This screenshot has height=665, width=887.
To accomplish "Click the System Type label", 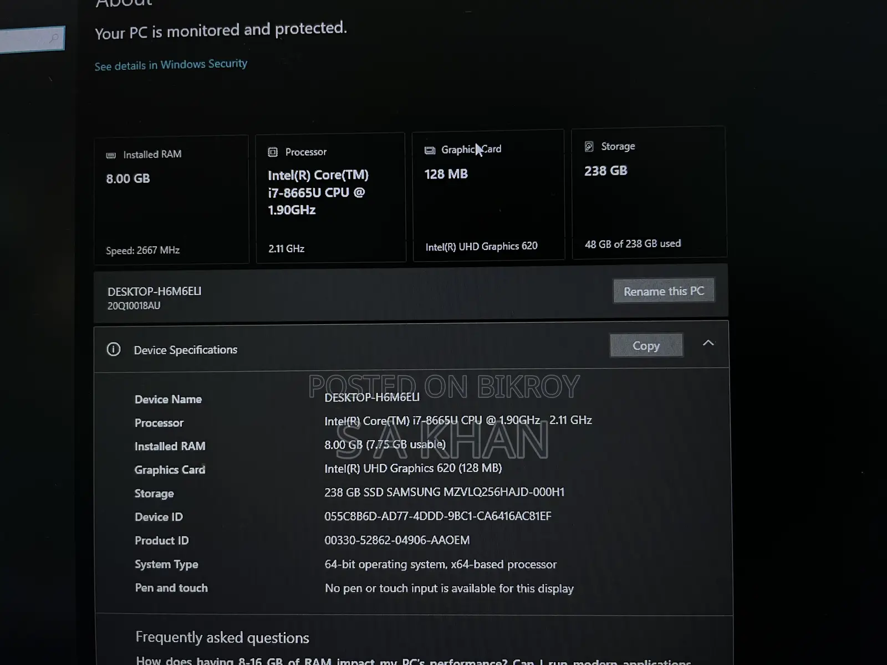I will pyautogui.click(x=166, y=564).
